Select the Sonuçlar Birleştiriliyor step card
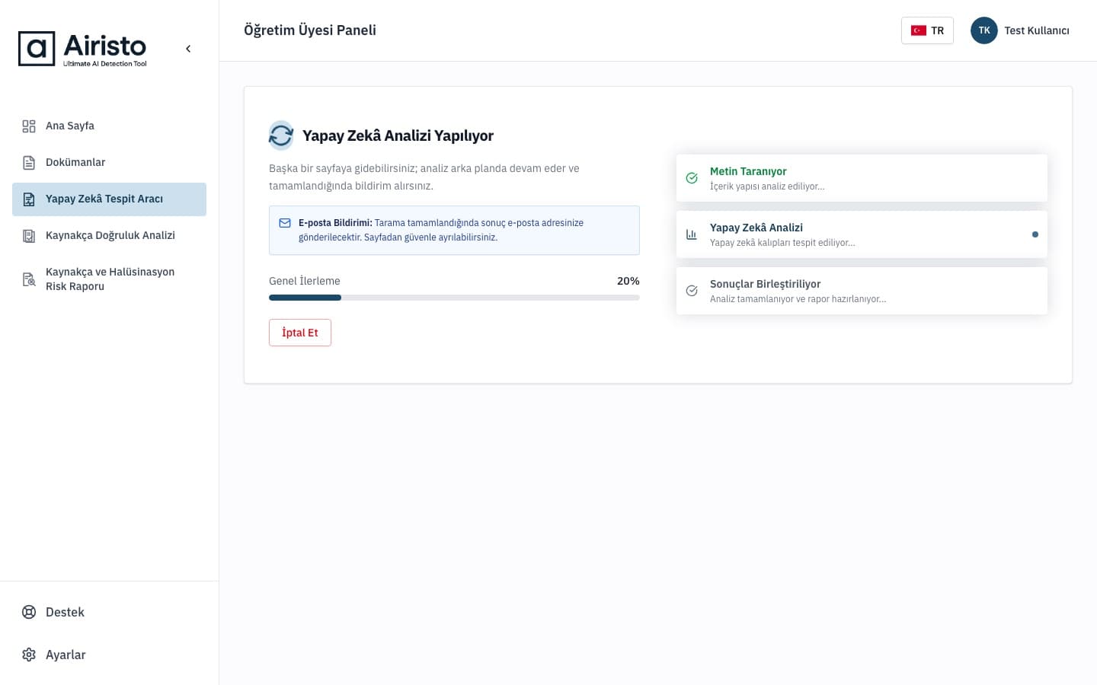 point(862,291)
